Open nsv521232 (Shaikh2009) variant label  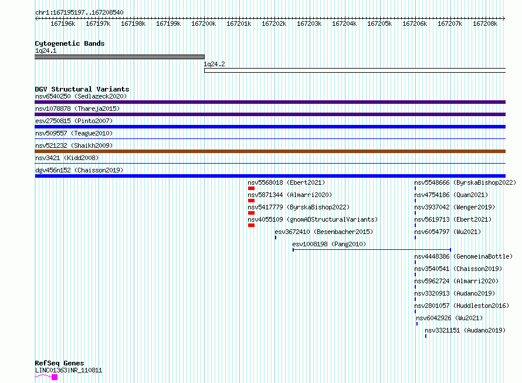pyautogui.click(x=74, y=145)
